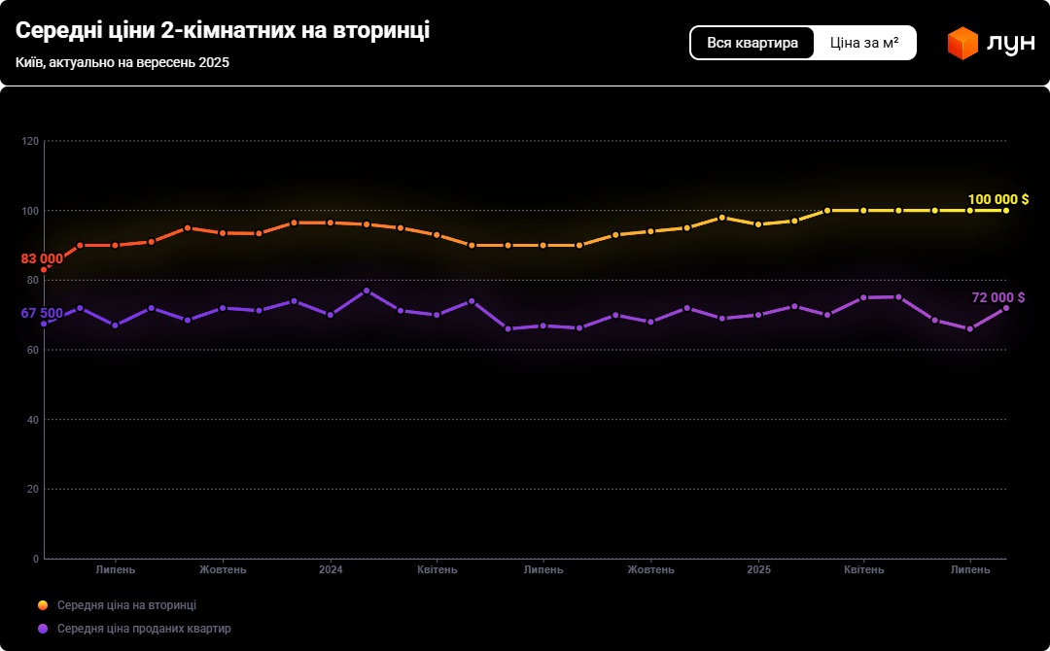Select the 'Вся квартира' option

coord(752,43)
